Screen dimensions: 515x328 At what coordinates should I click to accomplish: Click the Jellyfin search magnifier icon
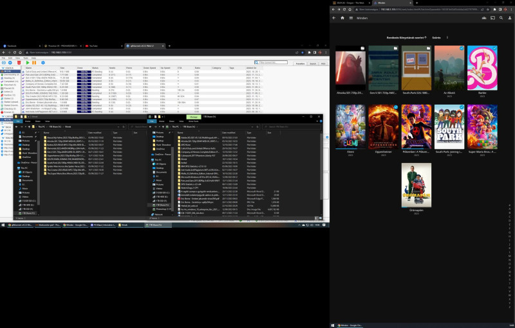point(501,18)
